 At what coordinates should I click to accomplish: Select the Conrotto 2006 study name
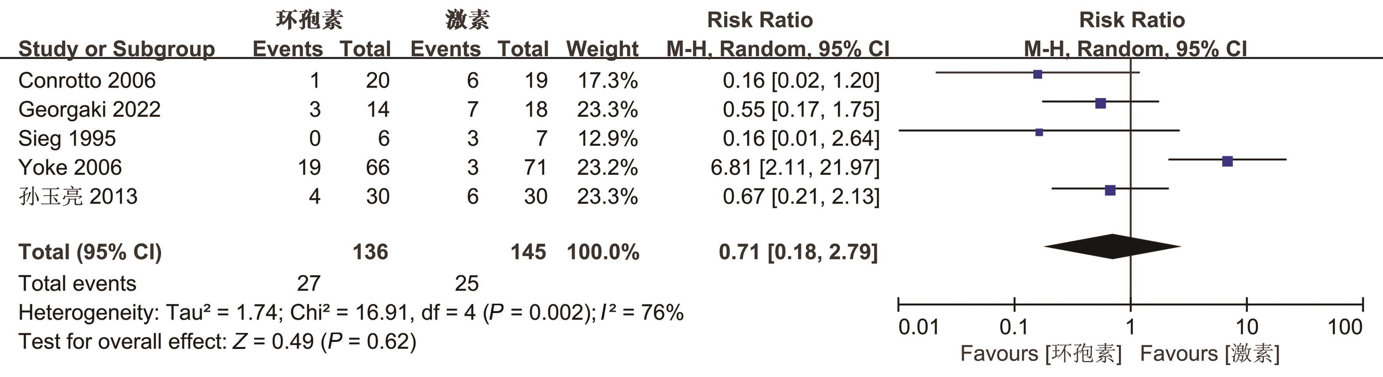click(x=87, y=80)
